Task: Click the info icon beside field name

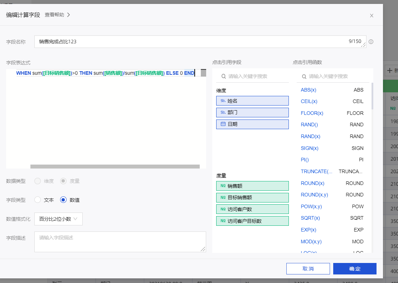Action: 371,42
